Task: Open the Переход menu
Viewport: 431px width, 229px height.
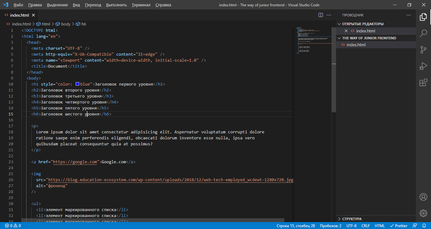Action: (x=93, y=5)
